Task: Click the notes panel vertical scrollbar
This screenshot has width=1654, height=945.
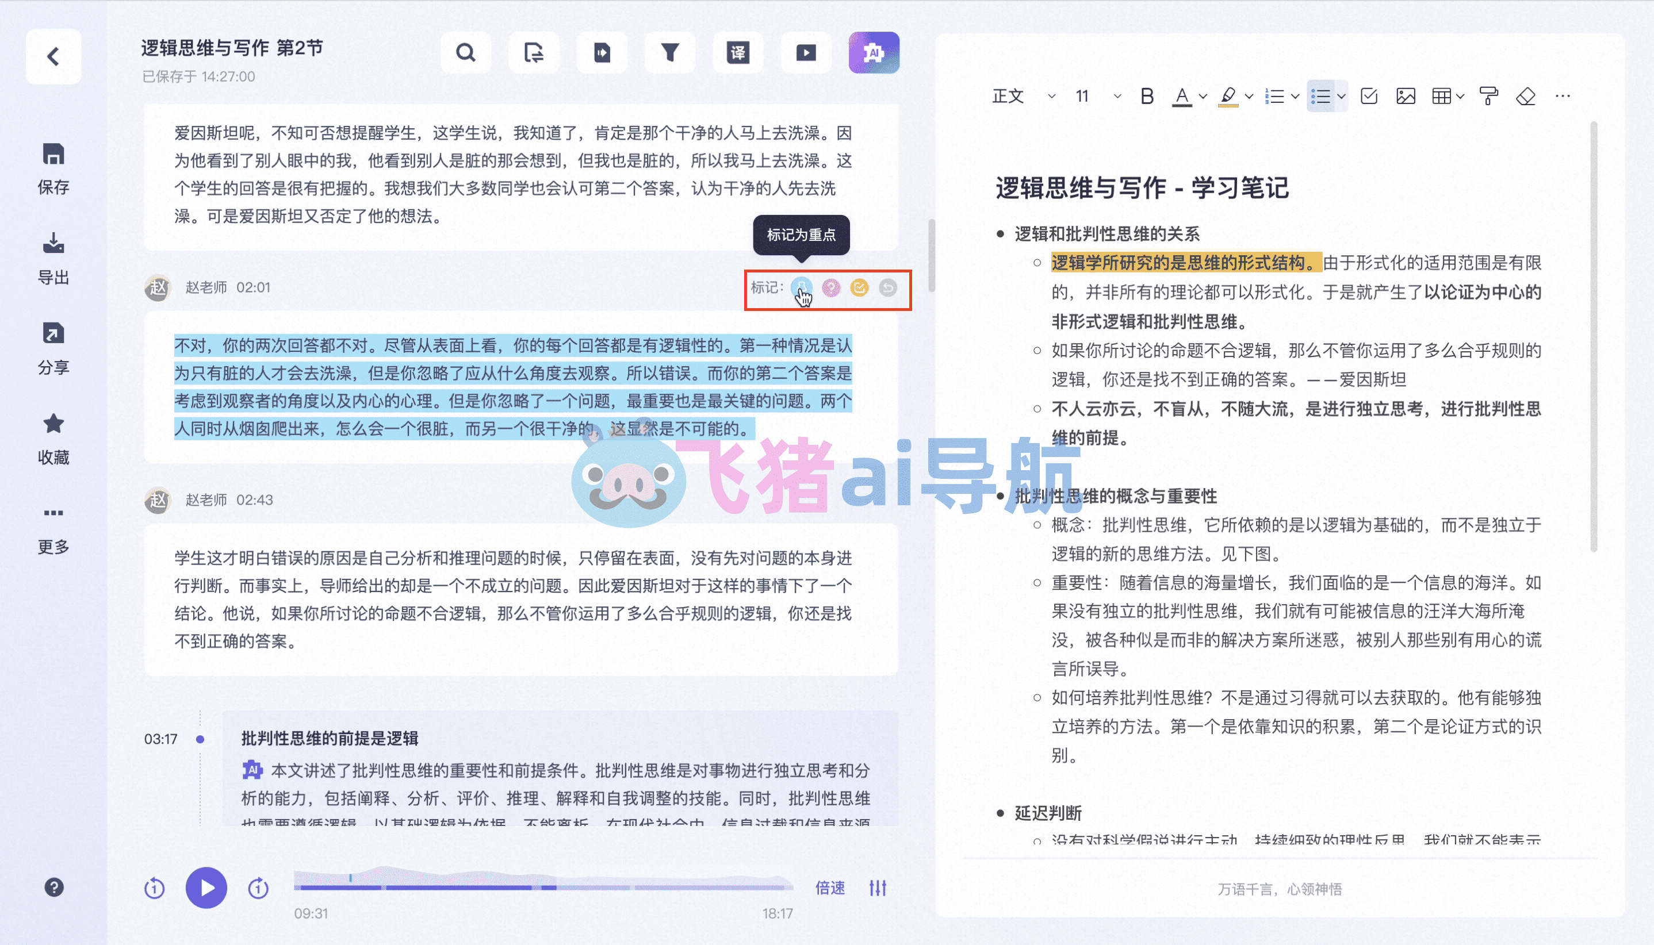Action: (1594, 336)
